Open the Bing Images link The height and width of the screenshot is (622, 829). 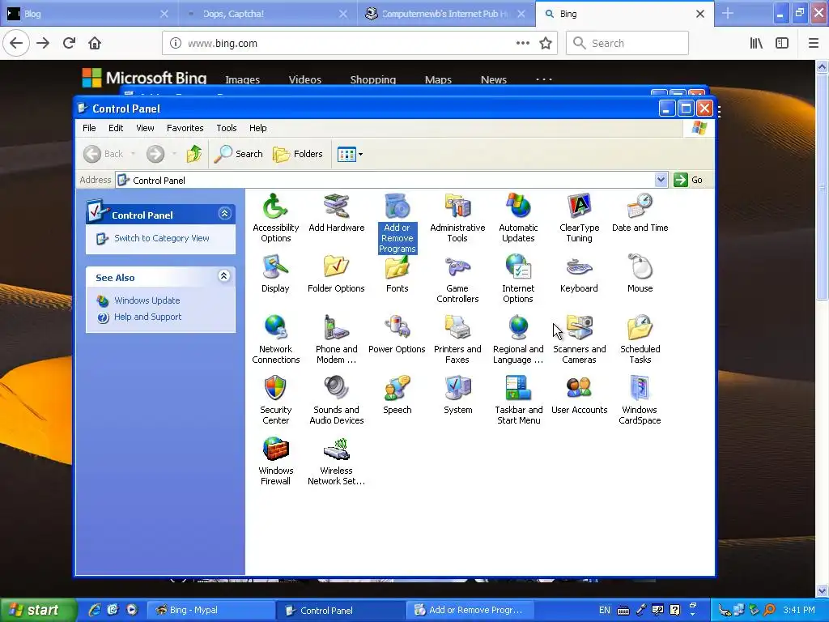point(242,79)
